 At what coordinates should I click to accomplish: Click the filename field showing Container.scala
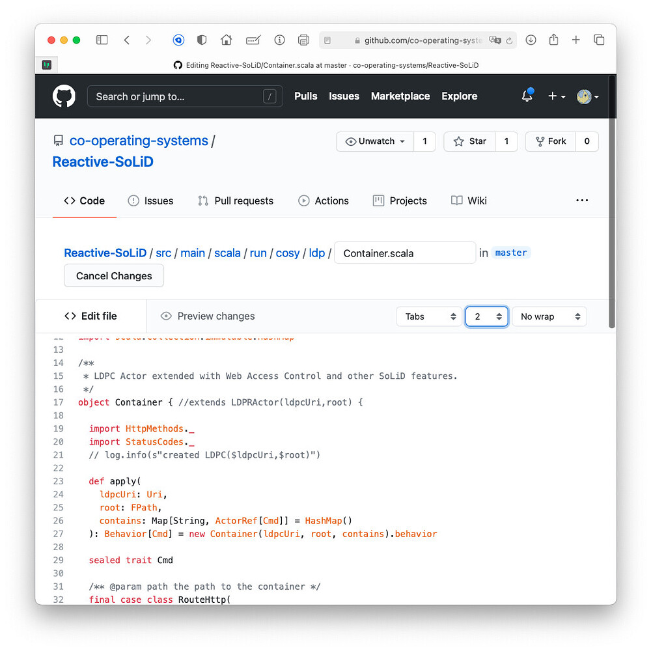[404, 253]
